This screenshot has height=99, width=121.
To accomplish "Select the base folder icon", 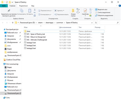I will pyautogui.click(x=25, y=31).
